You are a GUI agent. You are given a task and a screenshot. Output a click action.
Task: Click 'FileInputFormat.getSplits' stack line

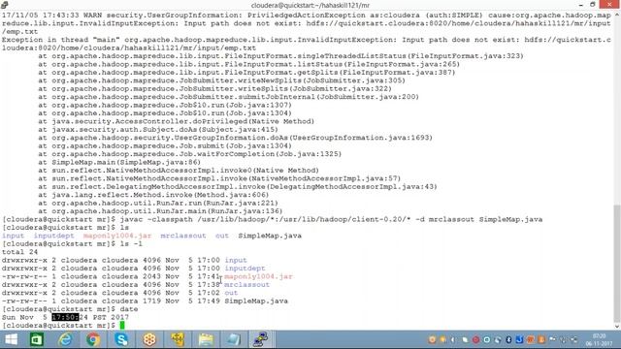[x=246, y=73]
